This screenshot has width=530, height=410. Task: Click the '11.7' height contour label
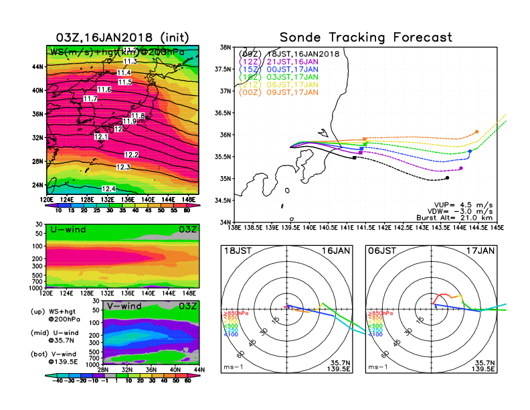90,98
